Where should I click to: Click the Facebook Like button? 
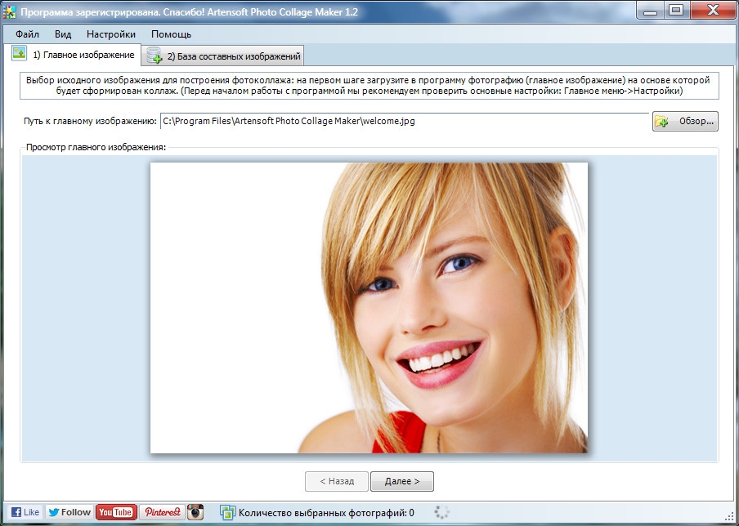pos(25,512)
